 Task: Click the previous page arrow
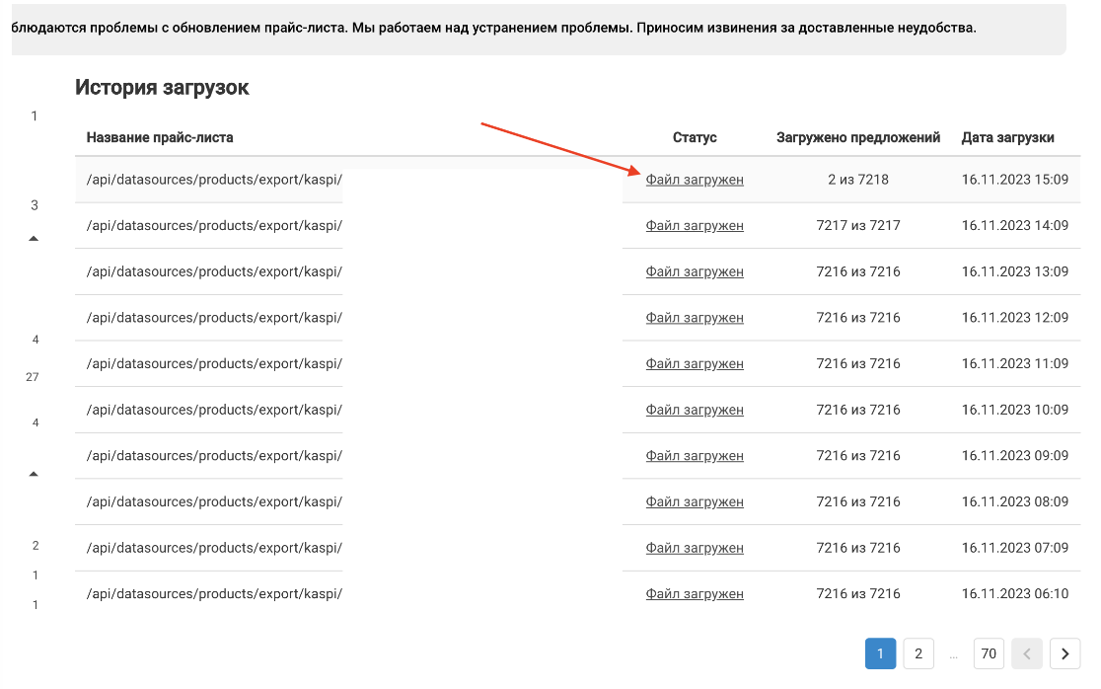click(x=1027, y=653)
